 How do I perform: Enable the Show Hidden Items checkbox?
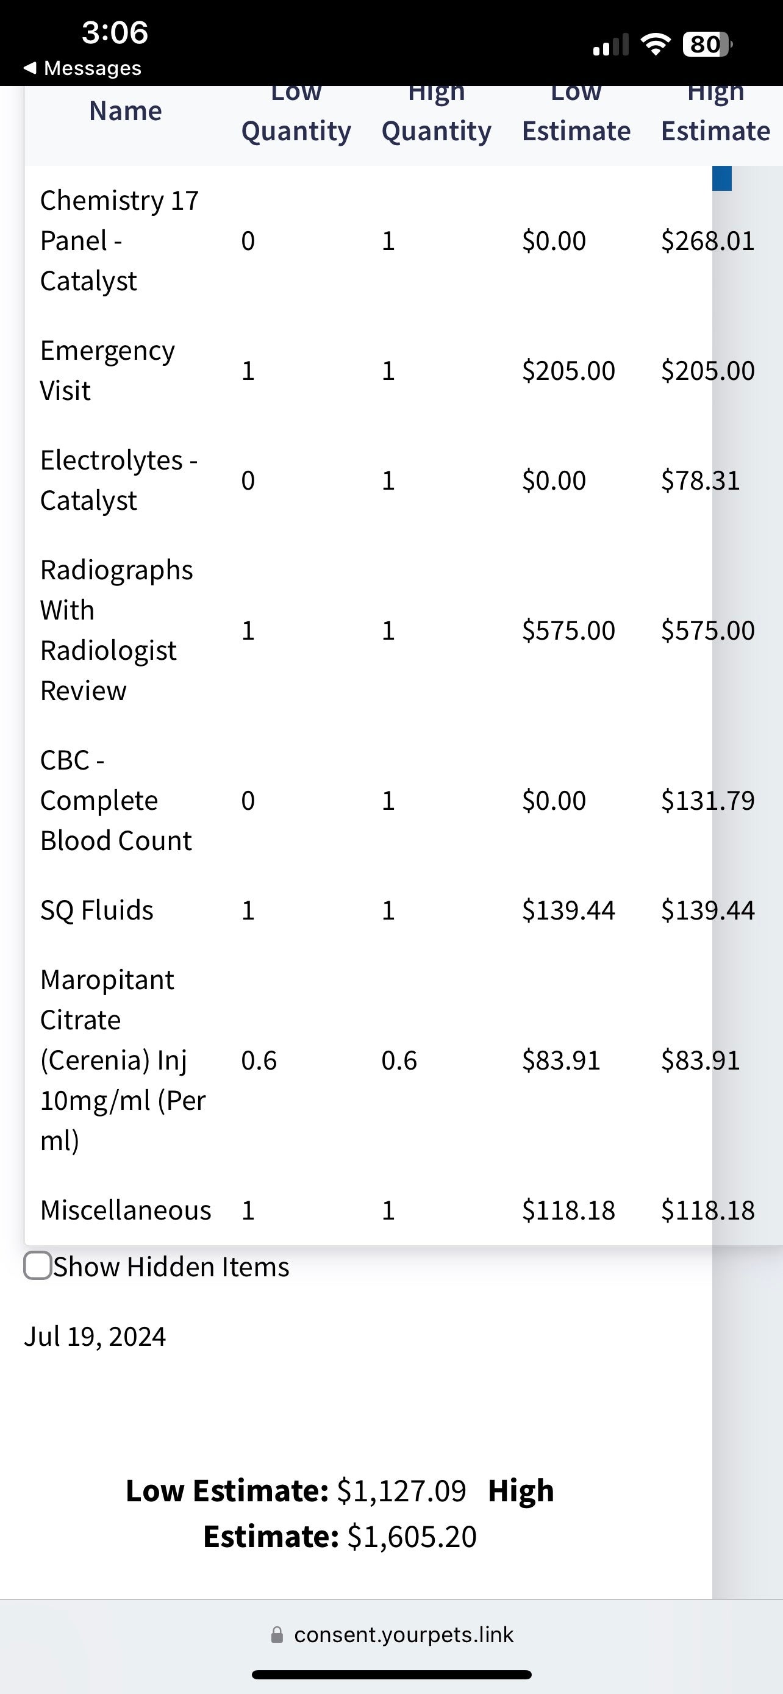pyautogui.click(x=38, y=1266)
